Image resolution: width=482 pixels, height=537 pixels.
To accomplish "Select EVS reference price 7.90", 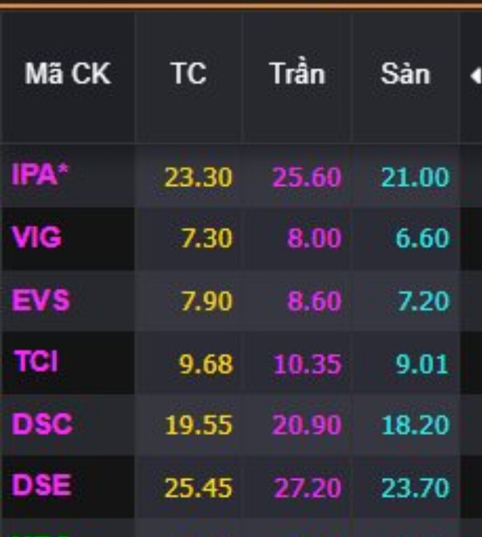I will pos(206,302).
